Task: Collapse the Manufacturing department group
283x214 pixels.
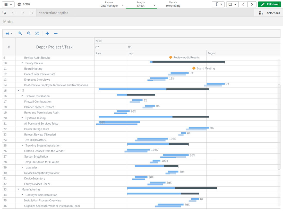Action: coord(19,189)
